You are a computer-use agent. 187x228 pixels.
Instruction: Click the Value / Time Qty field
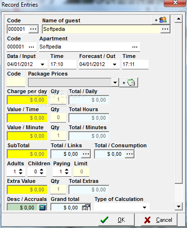click(58, 118)
